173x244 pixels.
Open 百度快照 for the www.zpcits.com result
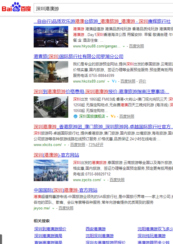[x=117, y=180]
